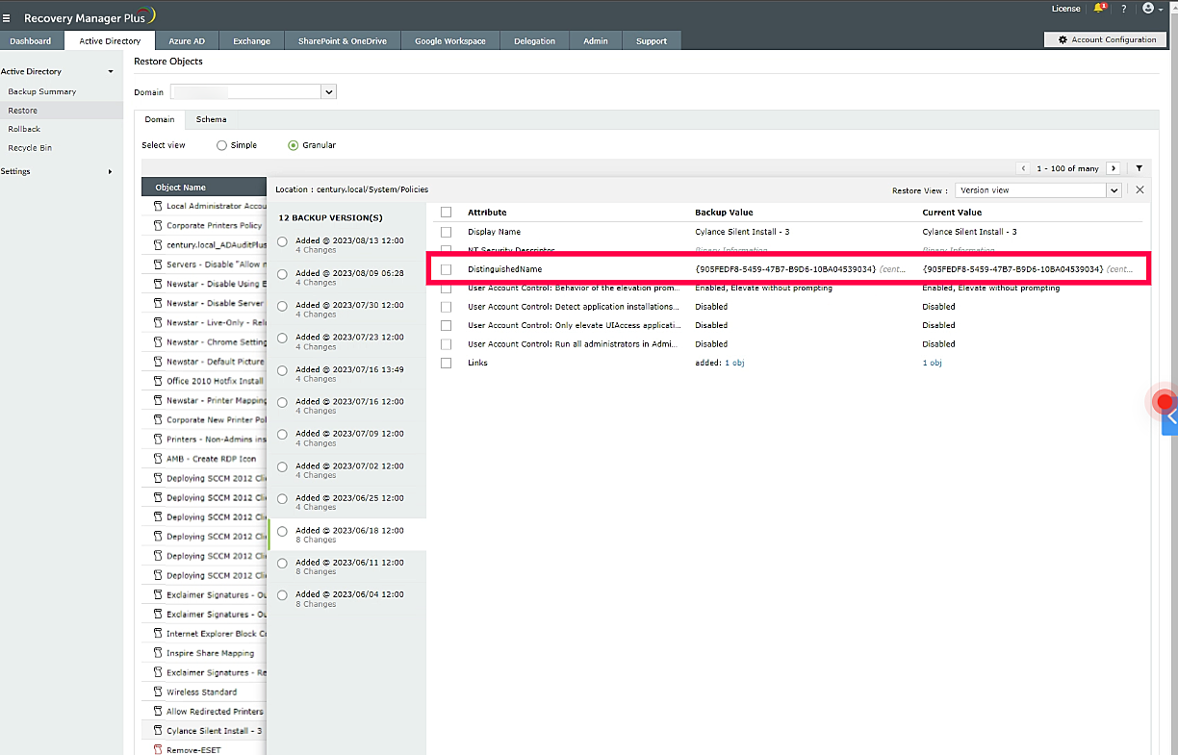Select backup version 2023/08/13 12:00

tap(282, 242)
